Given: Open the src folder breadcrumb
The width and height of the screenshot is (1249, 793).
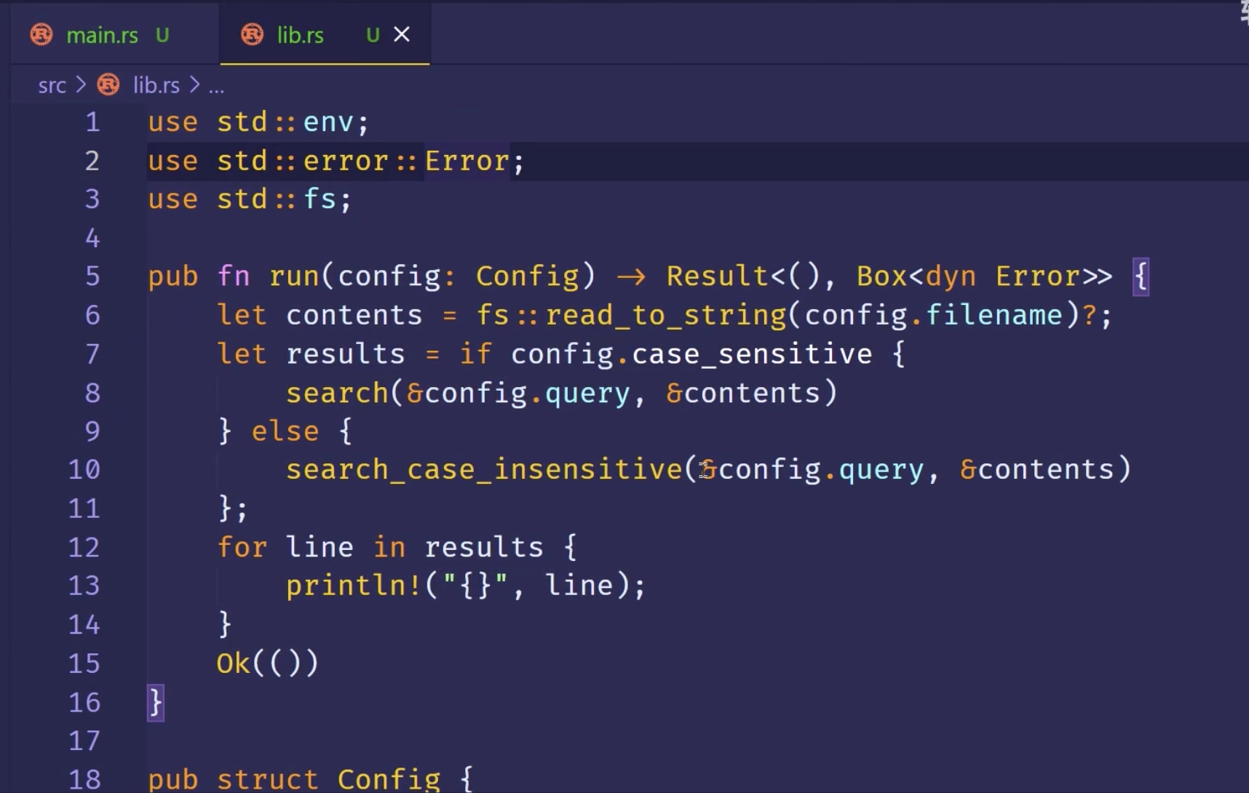Looking at the screenshot, I should [x=52, y=86].
